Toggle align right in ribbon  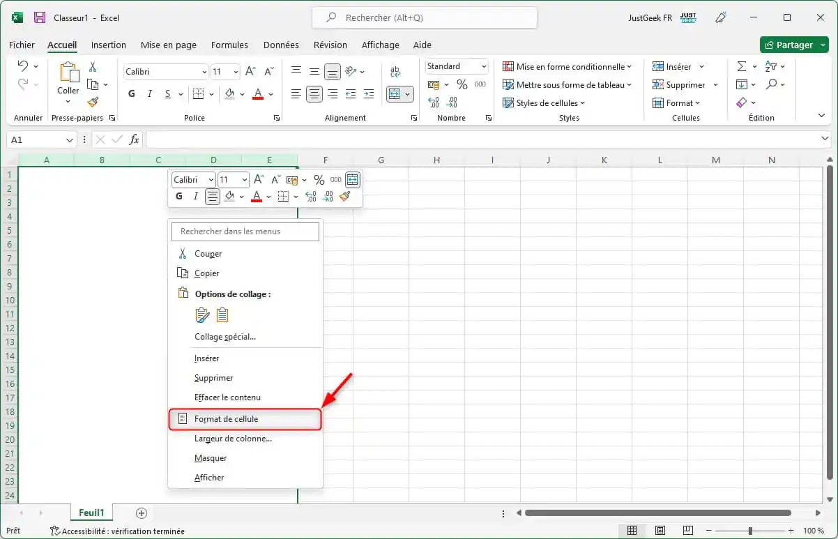point(333,93)
